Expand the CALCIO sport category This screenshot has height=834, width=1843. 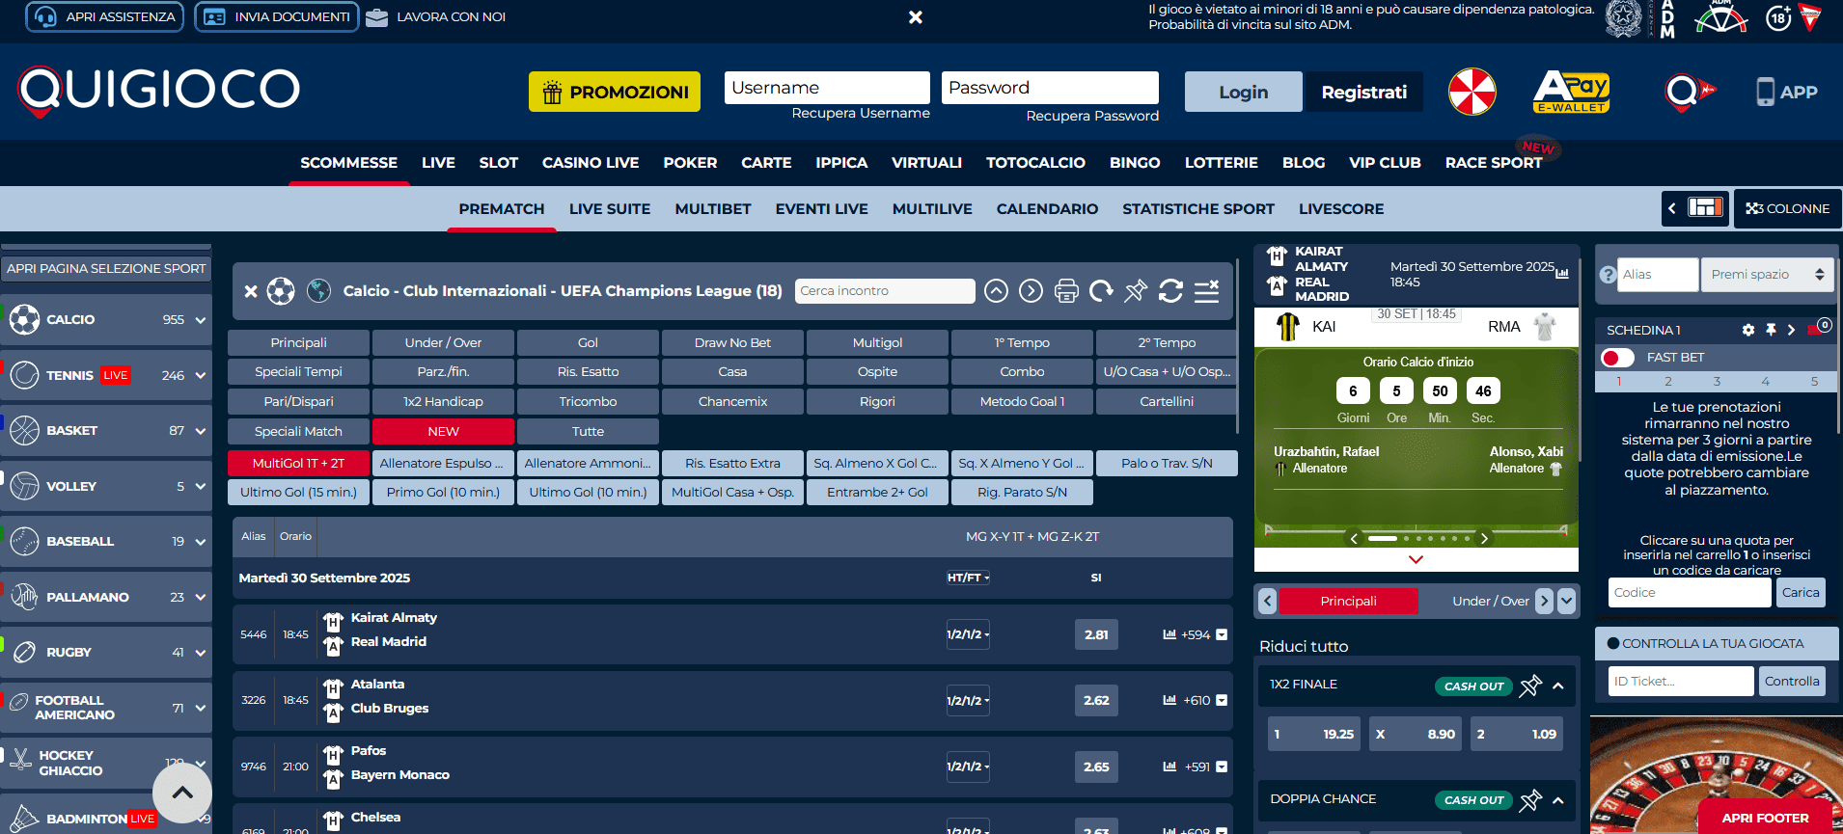[x=201, y=320]
